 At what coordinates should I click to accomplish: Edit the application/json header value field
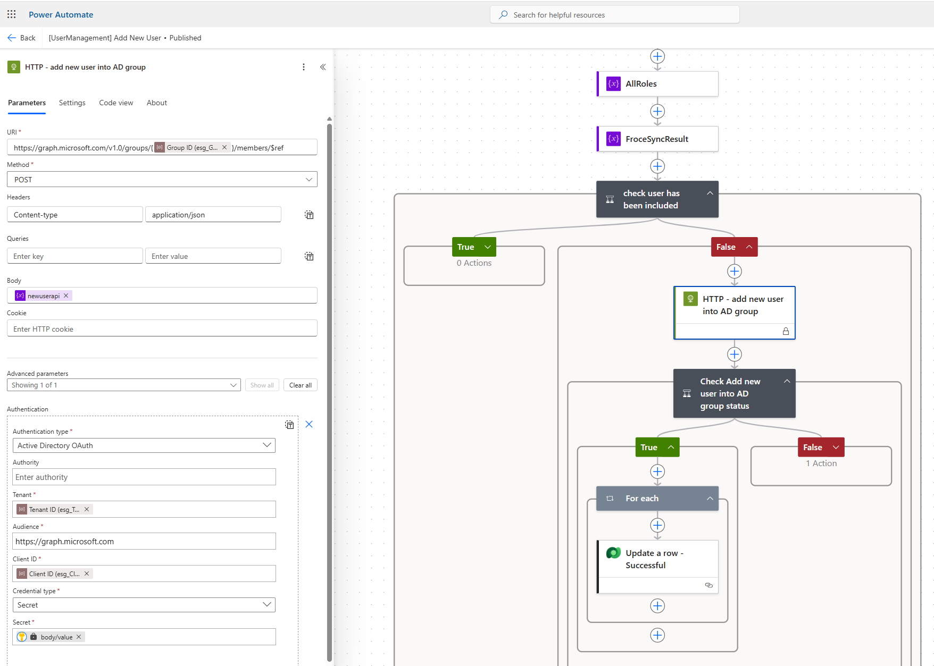point(213,214)
